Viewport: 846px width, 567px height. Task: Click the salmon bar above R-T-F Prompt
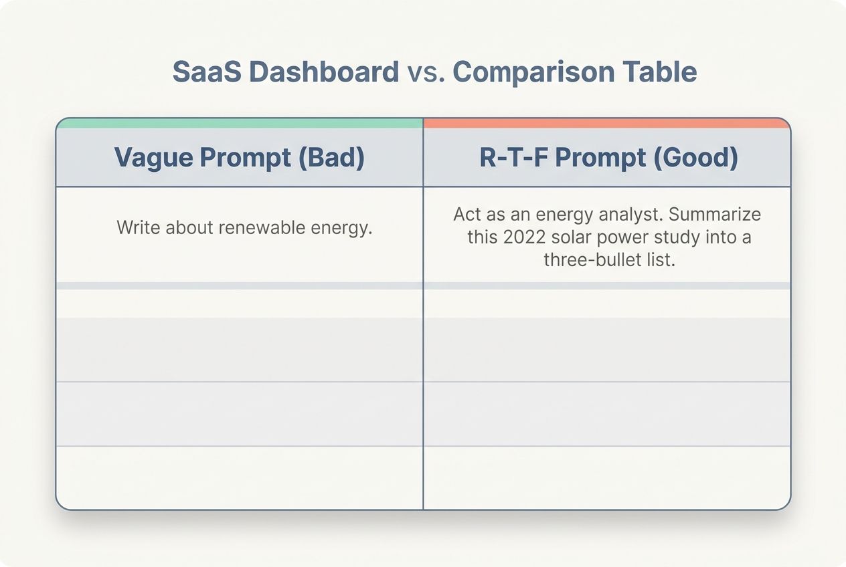click(x=607, y=123)
